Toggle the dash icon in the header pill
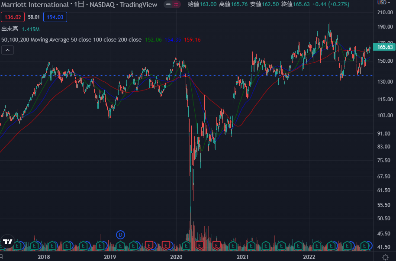 tap(168, 4)
